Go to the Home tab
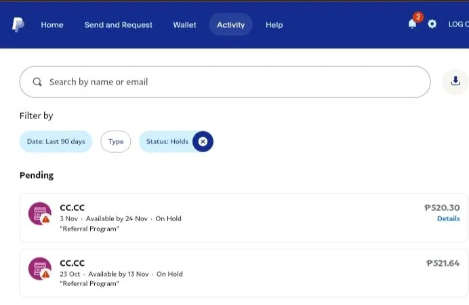469x305 pixels. 52,25
